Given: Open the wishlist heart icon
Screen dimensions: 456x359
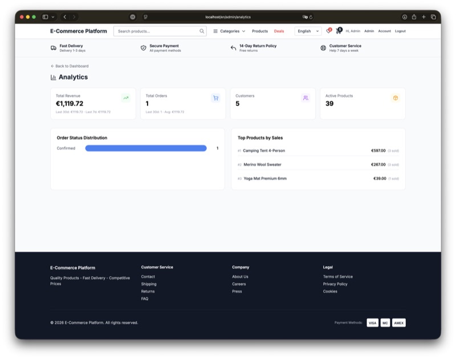Looking at the screenshot, I should coord(329,31).
